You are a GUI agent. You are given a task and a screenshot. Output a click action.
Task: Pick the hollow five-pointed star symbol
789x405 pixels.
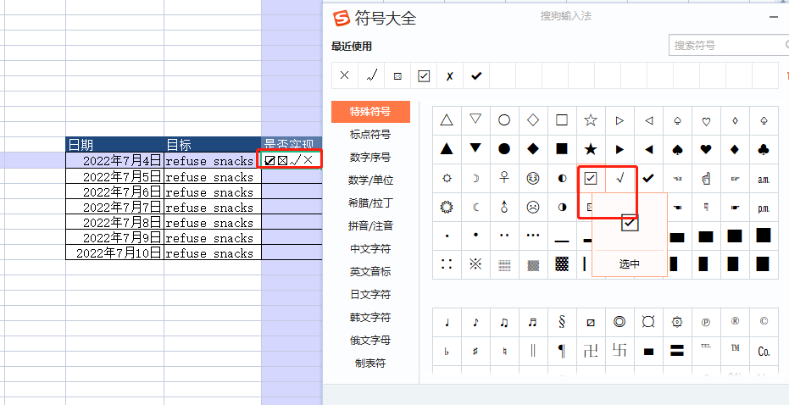pyautogui.click(x=591, y=120)
